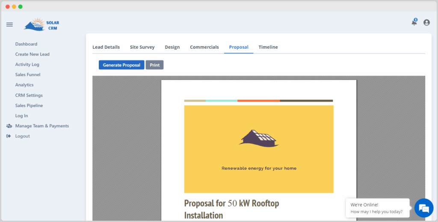Open the live chat bubble icon
438x222 pixels.
pos(424,208)
